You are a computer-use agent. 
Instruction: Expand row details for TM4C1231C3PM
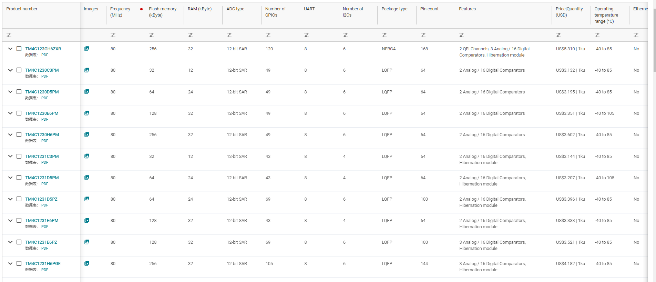(x=10, y=157)
